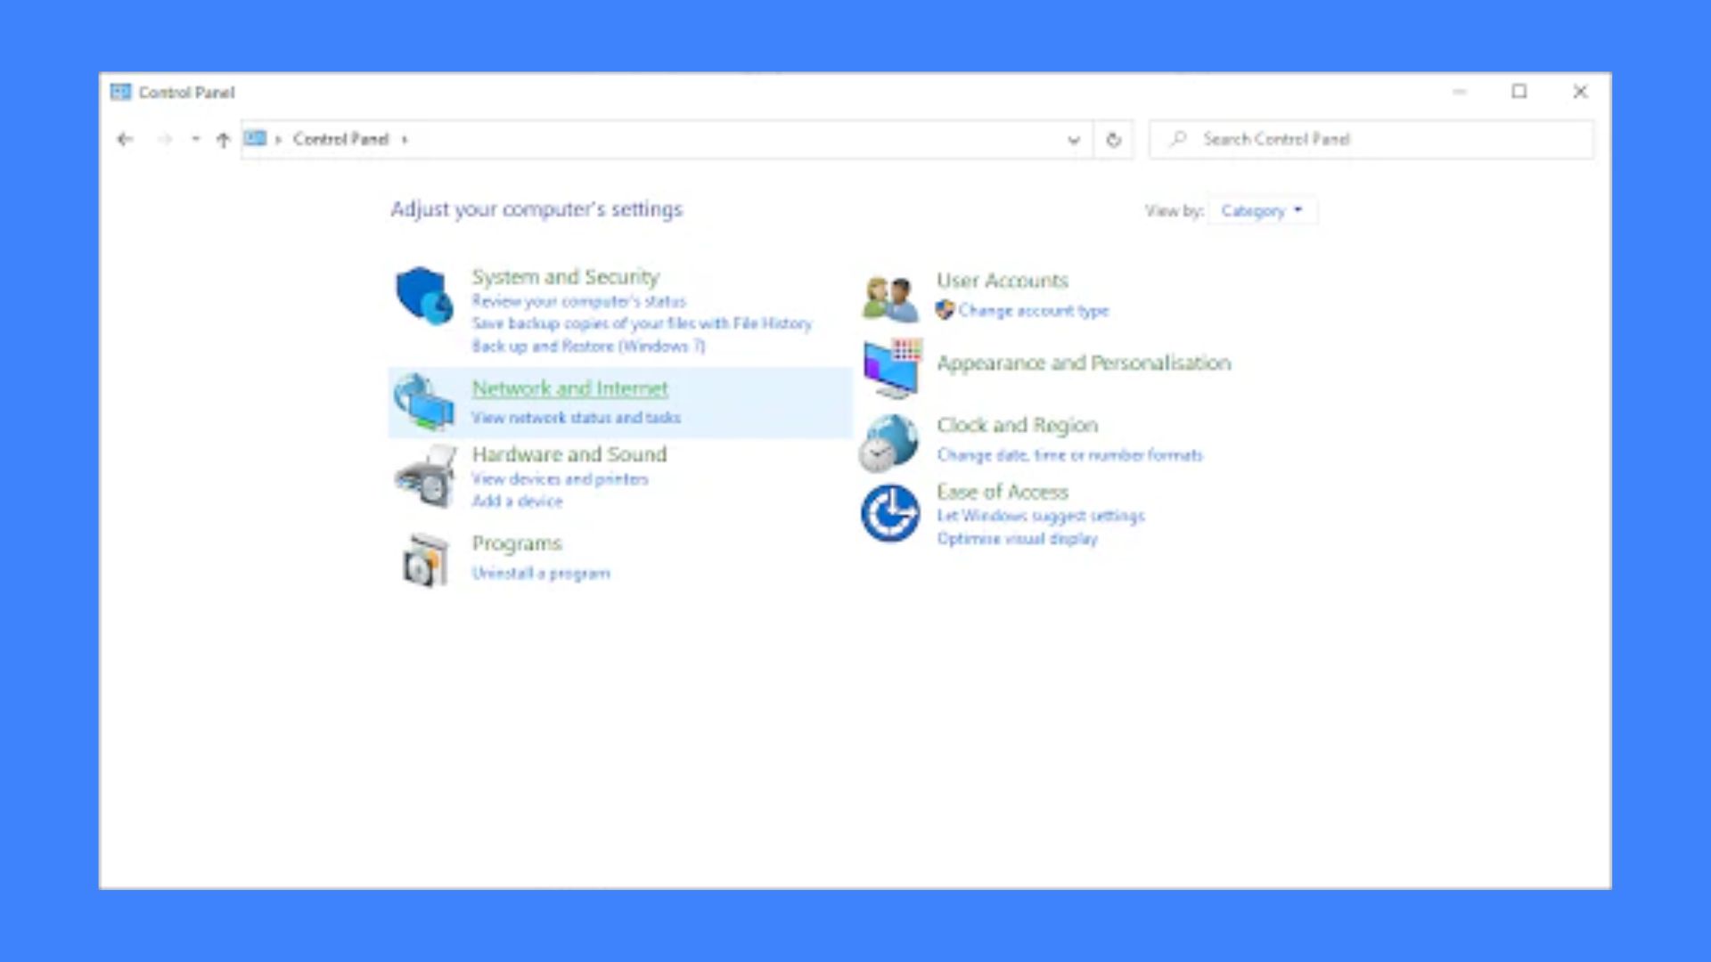
Task: Expand chevron after Control Panel breadcrumb
Action: (405, 140)
